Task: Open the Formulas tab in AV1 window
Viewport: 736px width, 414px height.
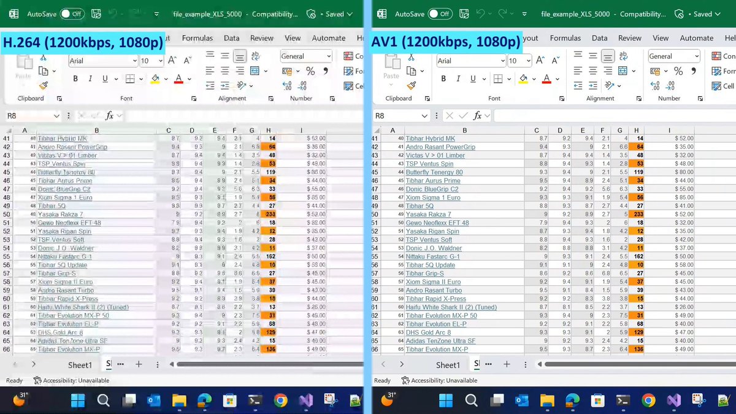Action: [565, 38]
